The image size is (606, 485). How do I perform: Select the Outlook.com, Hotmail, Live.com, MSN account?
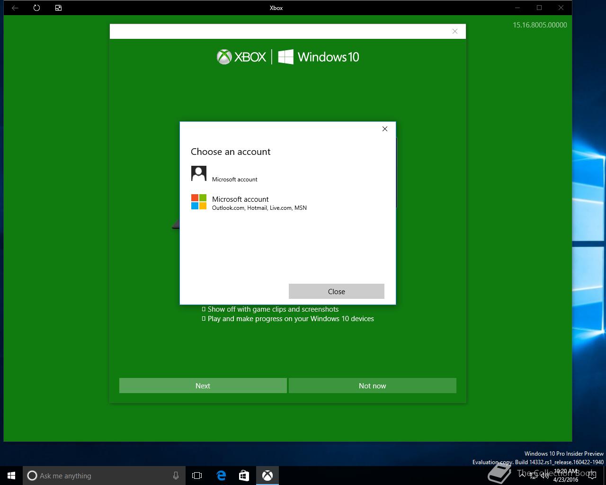click(287, 202)
